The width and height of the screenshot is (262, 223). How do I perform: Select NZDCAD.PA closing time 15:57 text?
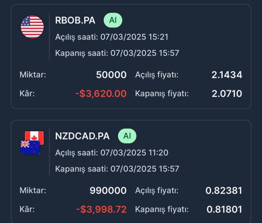click(117, 169)
